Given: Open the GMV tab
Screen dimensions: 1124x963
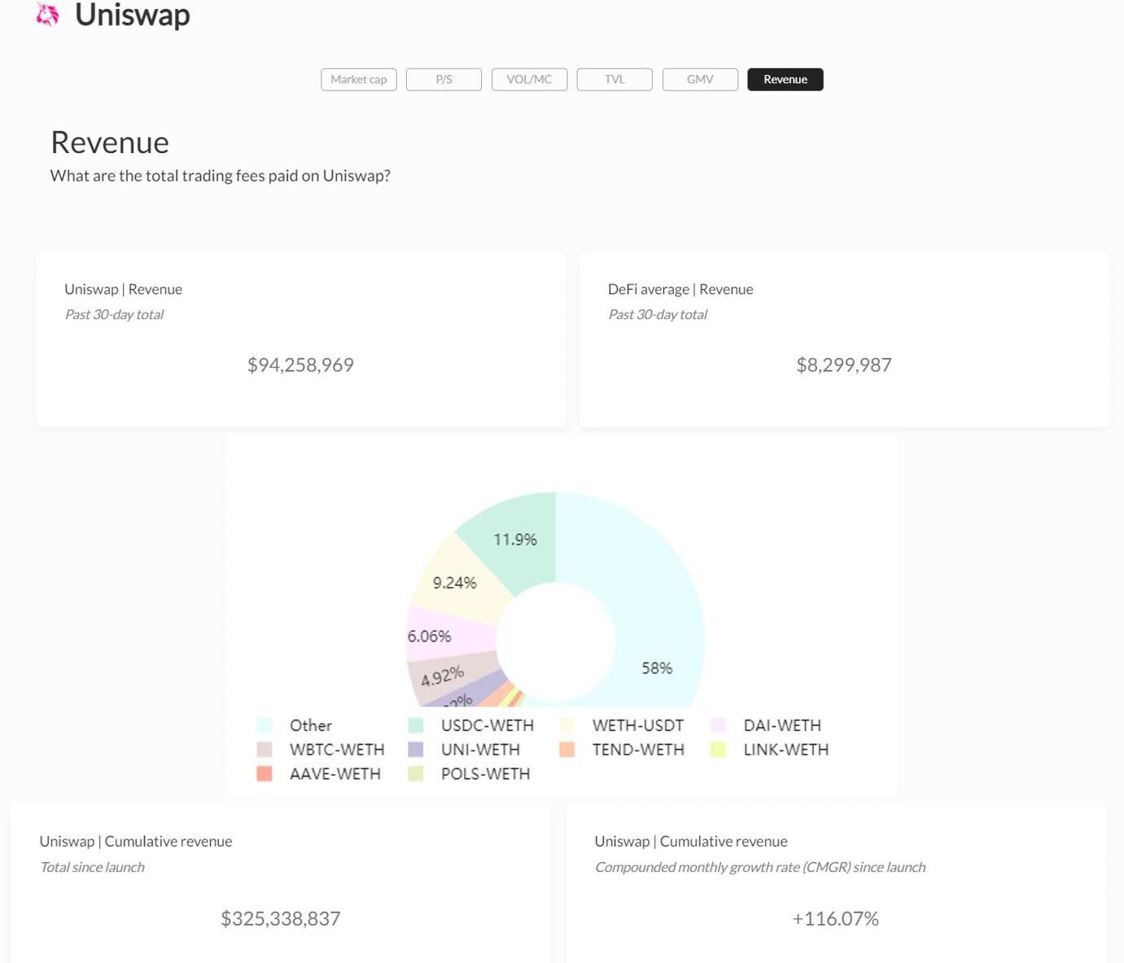Looking at the screenshot, I should click(x=700, y=80).
